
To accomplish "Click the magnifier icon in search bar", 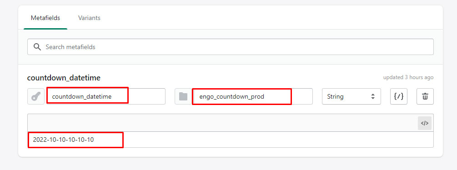I will coord(37,47).
